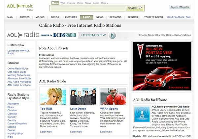Open the FAQ link
Screen dimensions: 198x139
188,17
